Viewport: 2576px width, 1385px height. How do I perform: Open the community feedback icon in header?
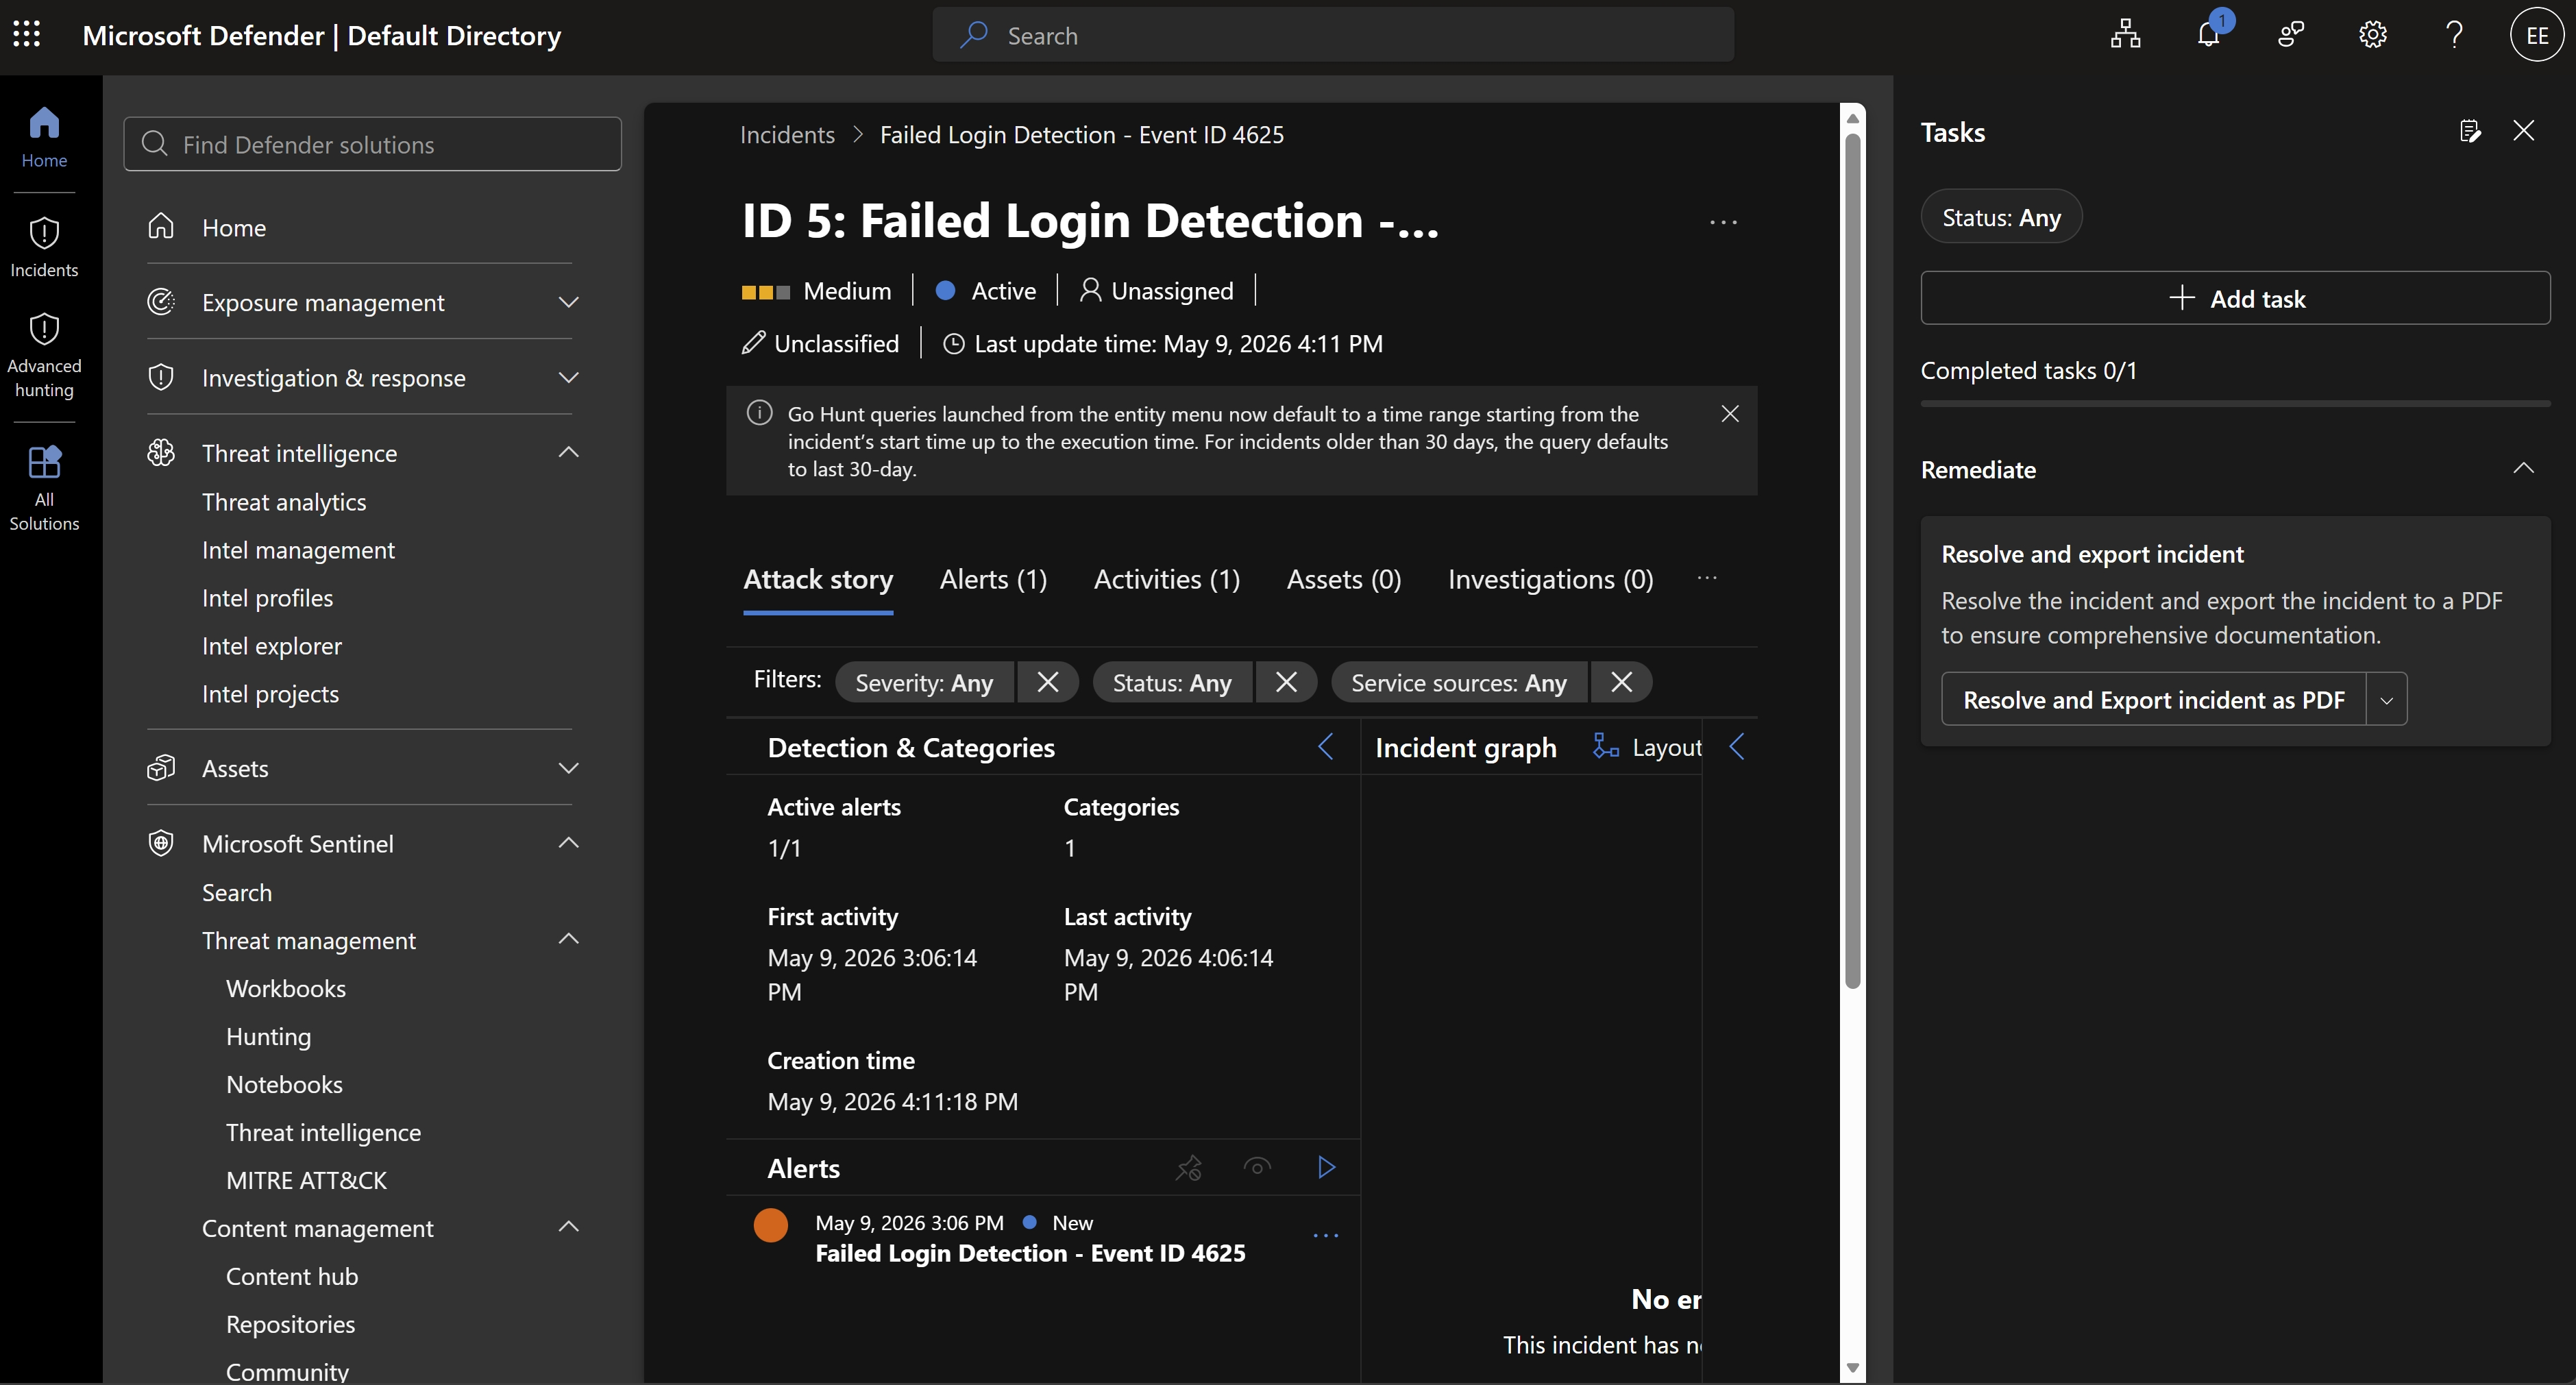click(x=2290, y=35)
